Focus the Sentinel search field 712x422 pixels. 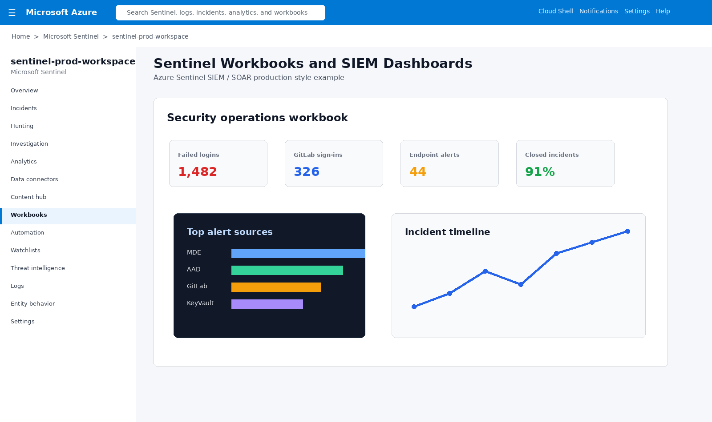pyautogui.click(x=220, y=12)
